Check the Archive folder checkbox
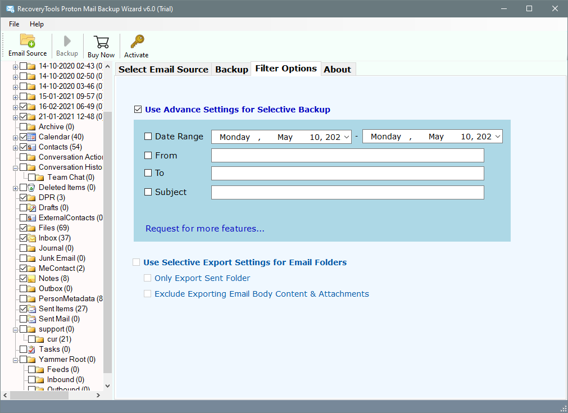The height and width of the screenshot is (413, 568). coord(23,127)
